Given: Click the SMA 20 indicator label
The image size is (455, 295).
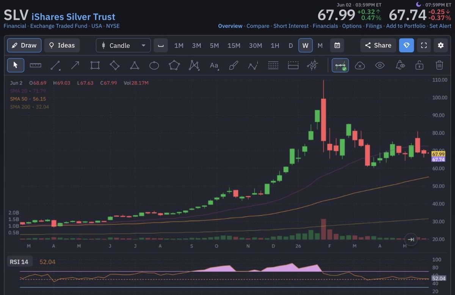Looking at the screenshot, I should pos(28,91).
